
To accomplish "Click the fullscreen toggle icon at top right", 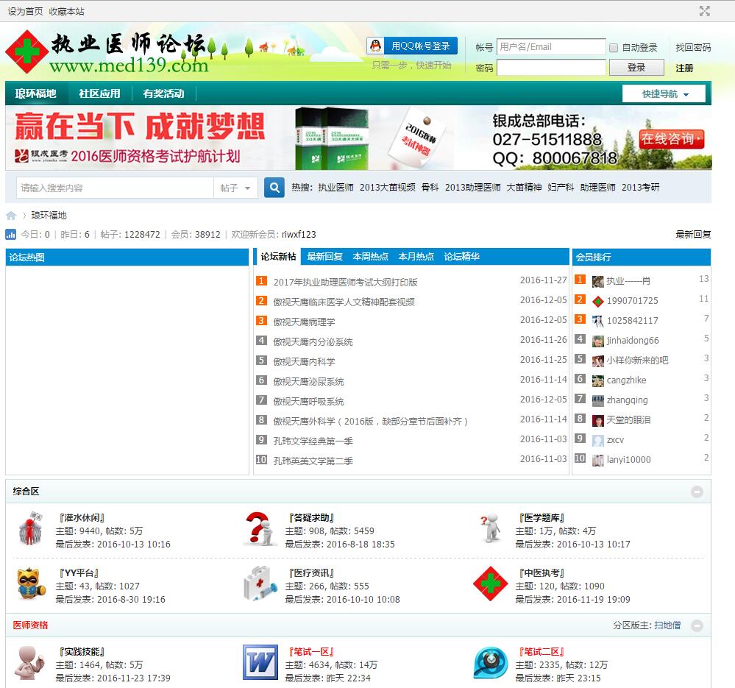I will click(x=705, y=11).
